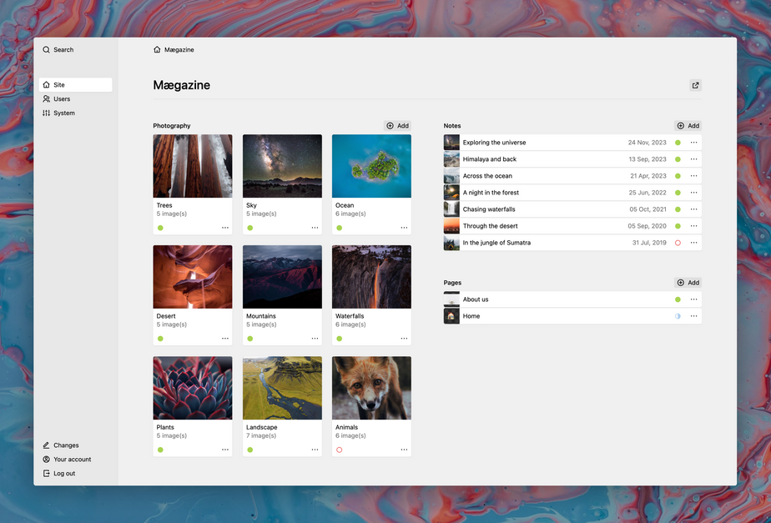Screen dimensions: 771x523
Task: Open the Changes pencil item
Action: point(66,445)
